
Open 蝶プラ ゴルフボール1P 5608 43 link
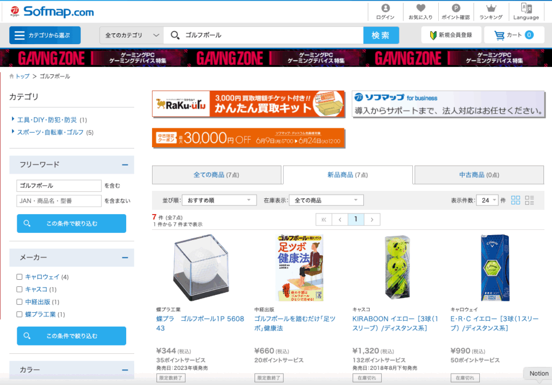200,324
